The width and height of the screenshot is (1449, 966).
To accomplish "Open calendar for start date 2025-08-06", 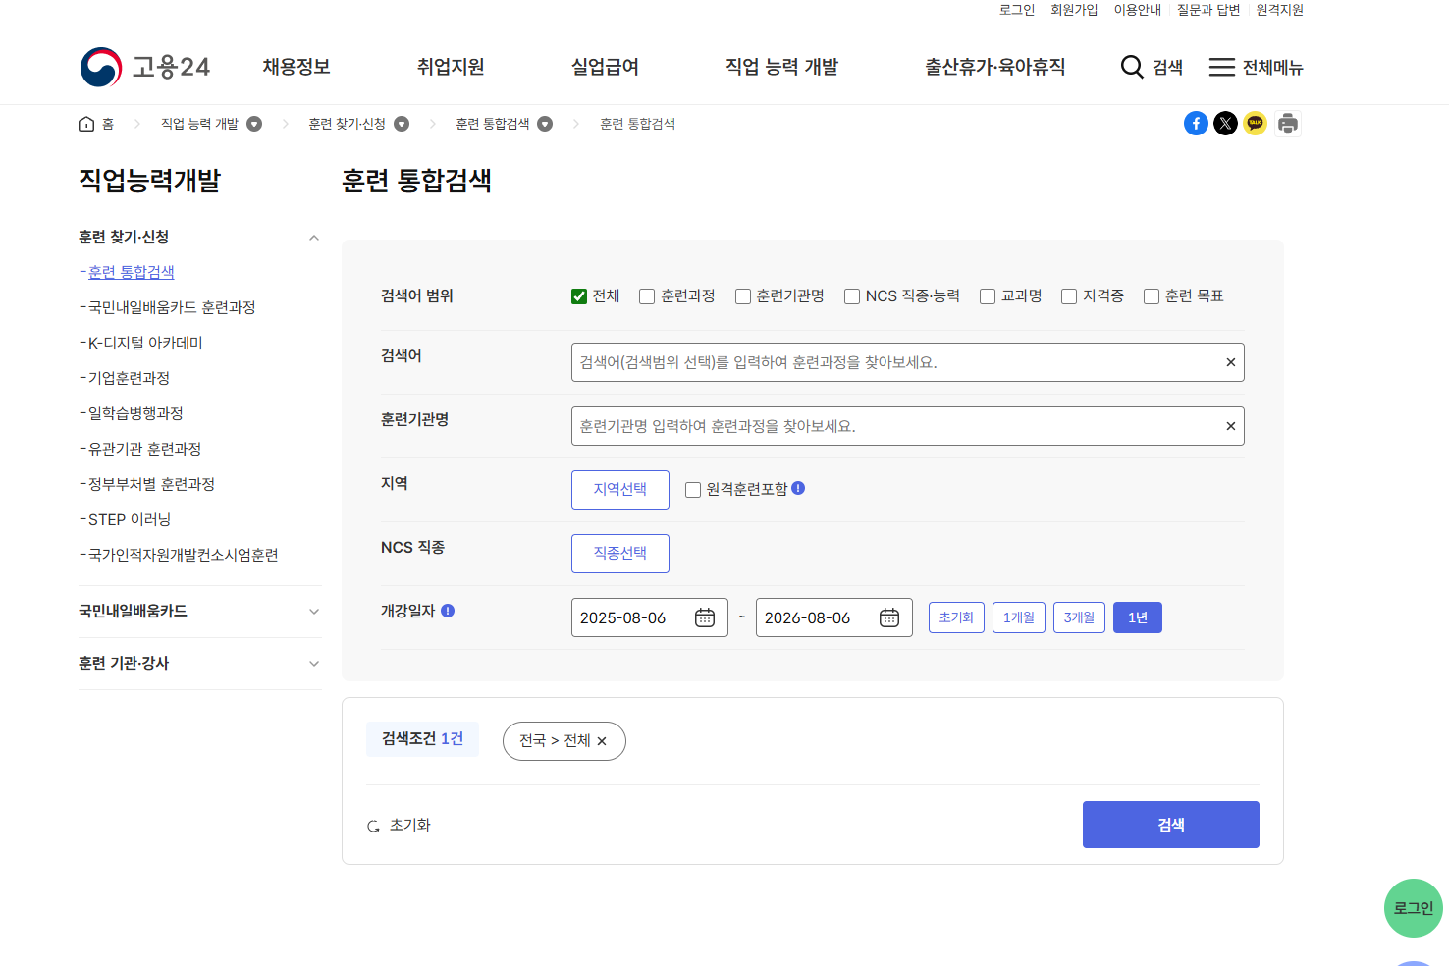I will coord(705,617).
